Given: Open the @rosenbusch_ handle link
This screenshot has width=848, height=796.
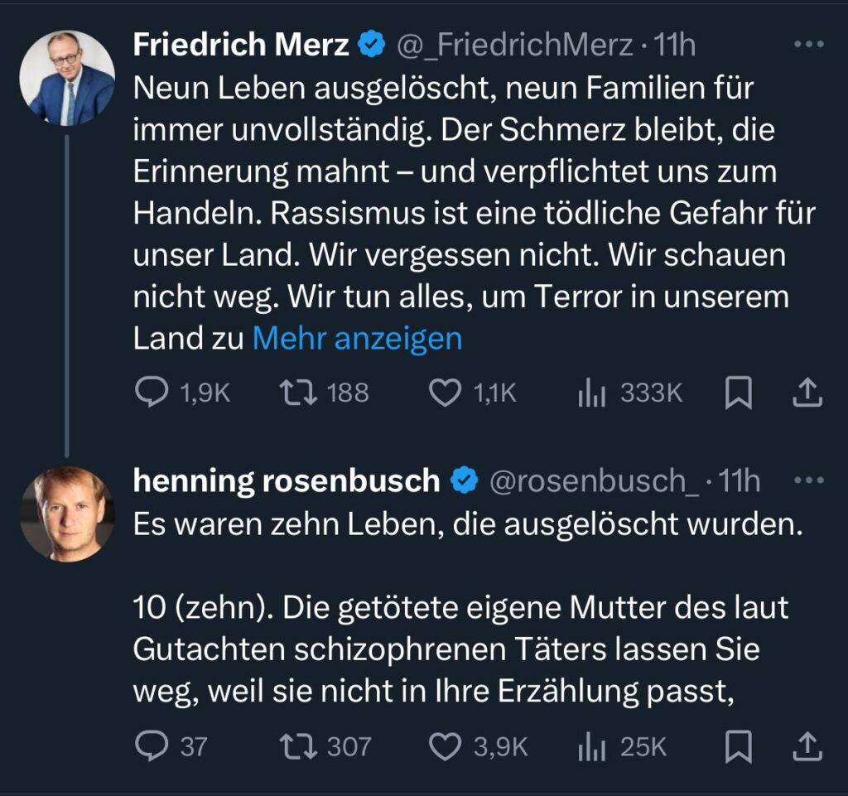Looking at the screenshot, I should coord(594,481).
